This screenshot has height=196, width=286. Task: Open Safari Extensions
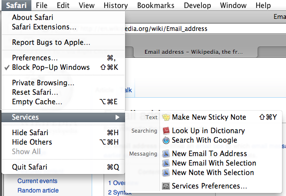click(x=63, y=27)
